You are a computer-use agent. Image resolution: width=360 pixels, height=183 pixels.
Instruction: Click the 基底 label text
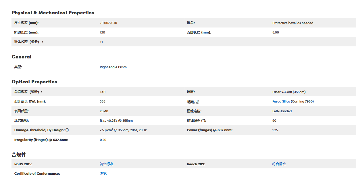point(190,101)
